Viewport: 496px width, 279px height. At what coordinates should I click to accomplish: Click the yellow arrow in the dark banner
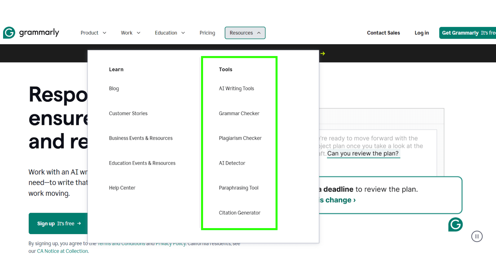point(323,54)
